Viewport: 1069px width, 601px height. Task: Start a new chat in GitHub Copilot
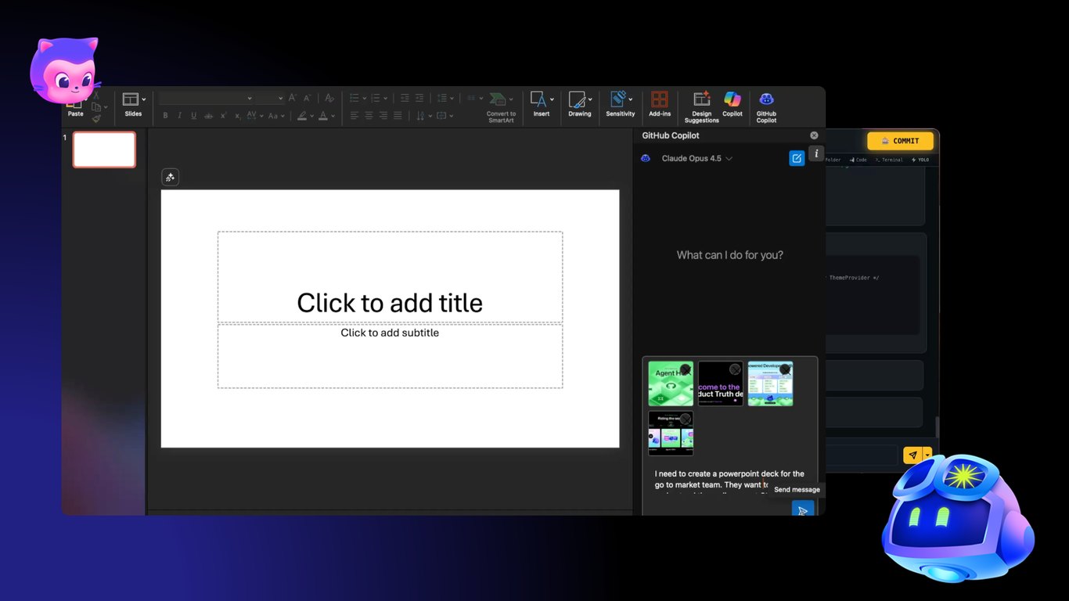pos(797,158)
